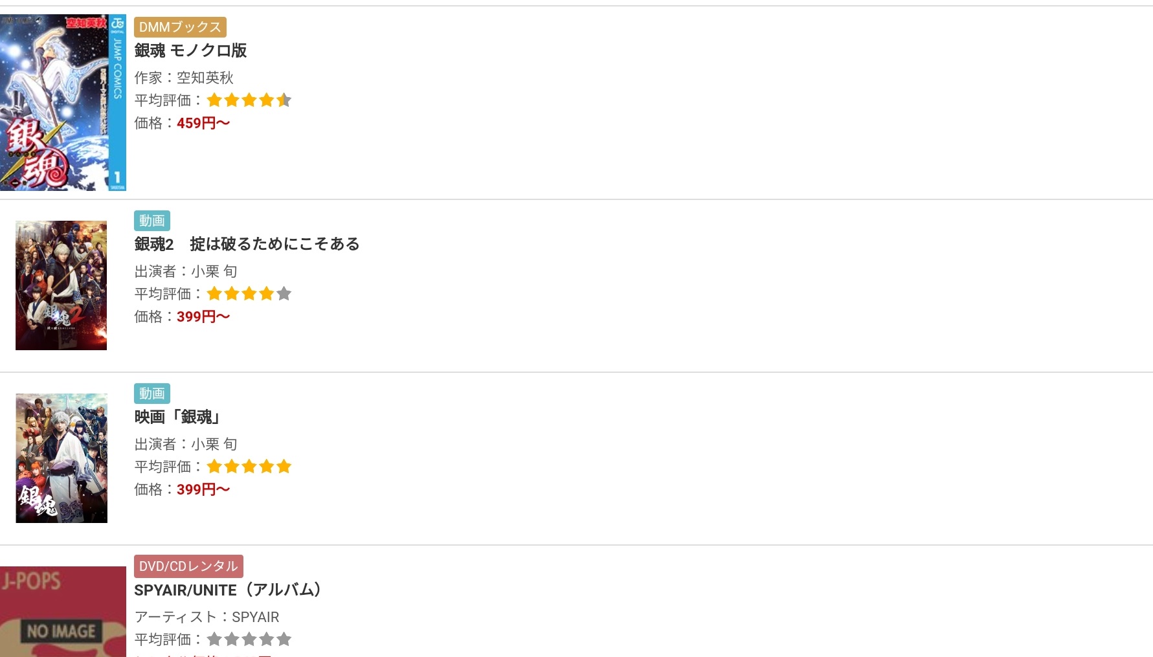Open SPYAIR/UNITE(アルバム) title link
Viewport: 1153px width, 657px height.
pyautogui.click(x=227, y=590)
